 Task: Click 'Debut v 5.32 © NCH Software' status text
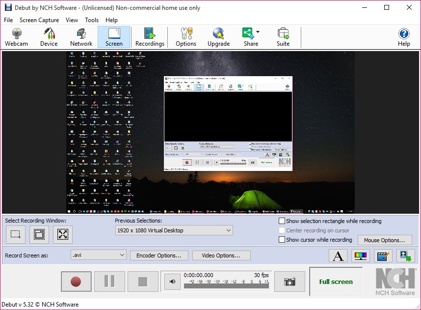coord(40,305)
